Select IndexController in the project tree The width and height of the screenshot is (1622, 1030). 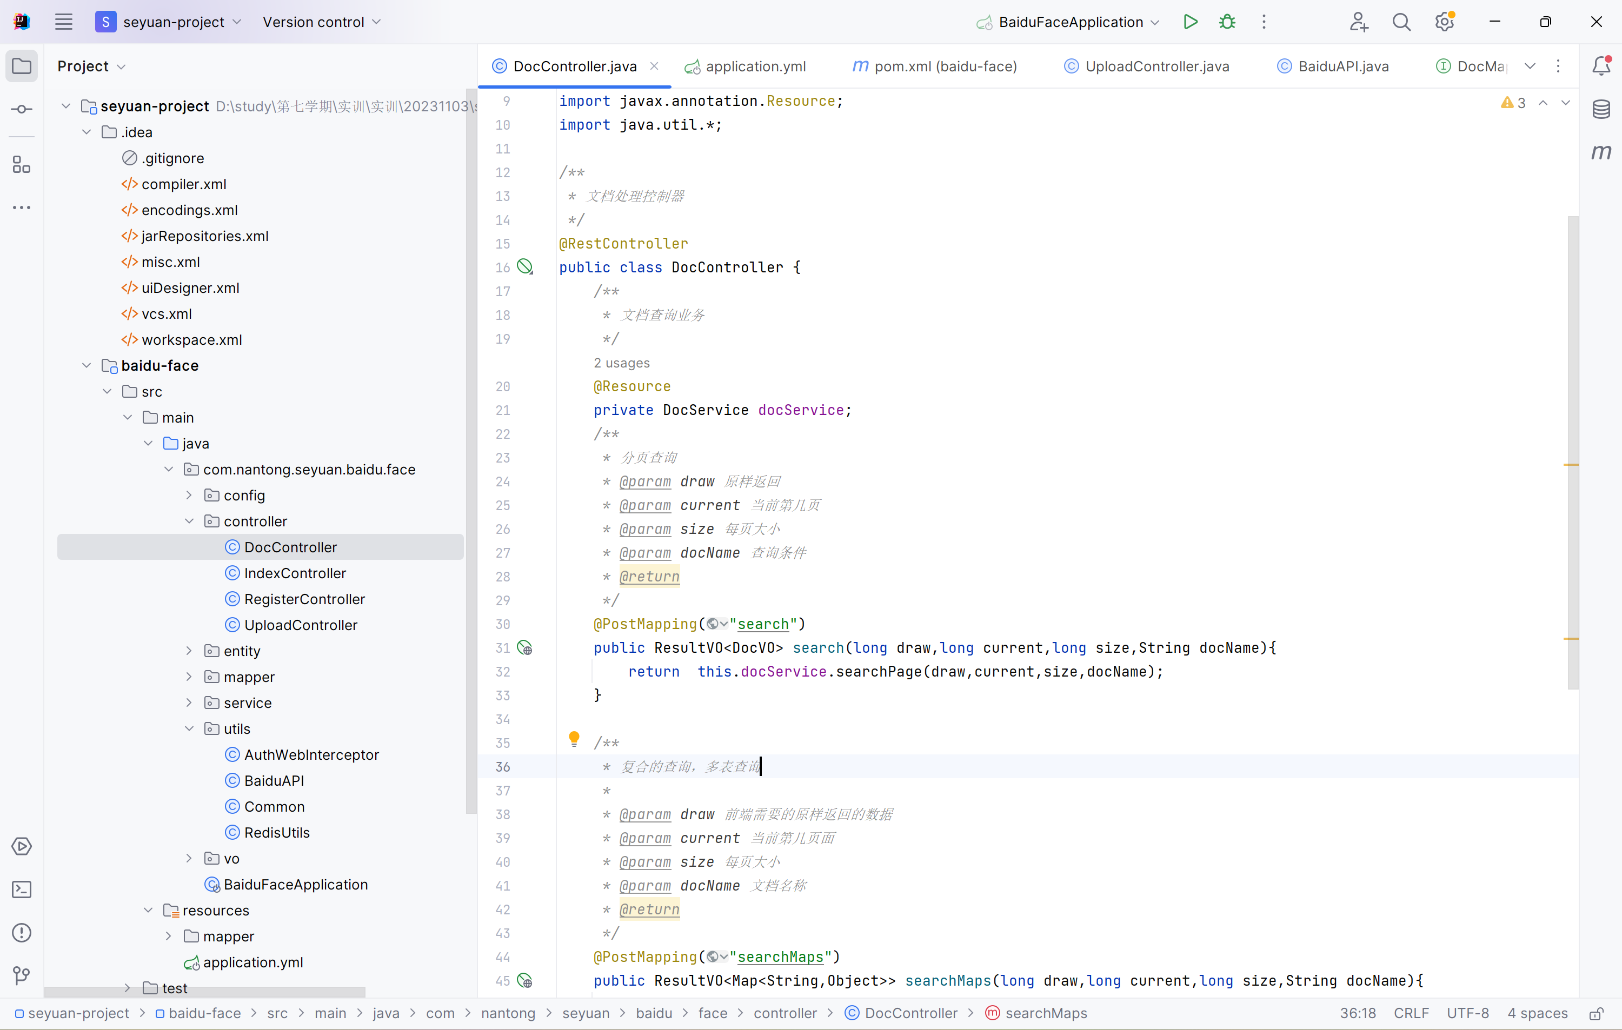click(295, 573)
